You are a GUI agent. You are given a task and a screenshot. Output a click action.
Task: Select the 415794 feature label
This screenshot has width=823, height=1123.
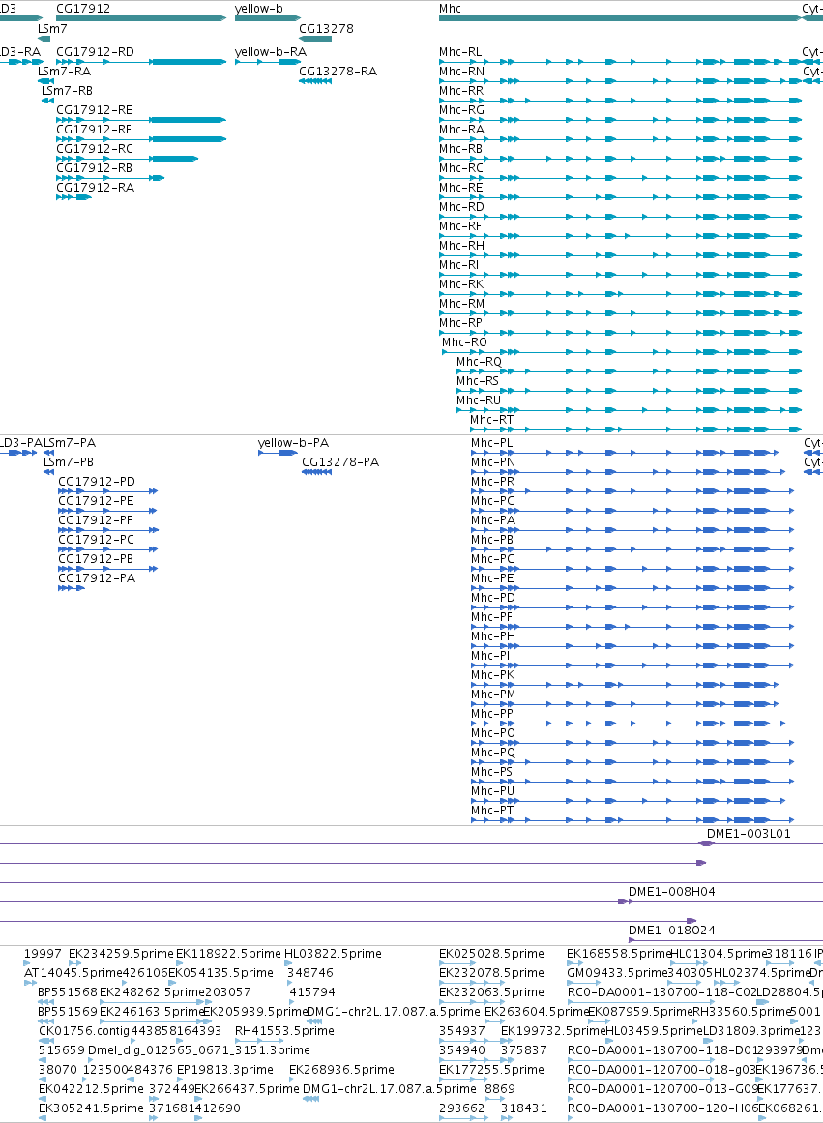pos(313,992)
